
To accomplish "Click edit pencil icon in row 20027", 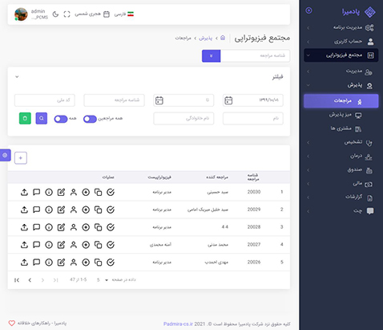I will 61,245.
